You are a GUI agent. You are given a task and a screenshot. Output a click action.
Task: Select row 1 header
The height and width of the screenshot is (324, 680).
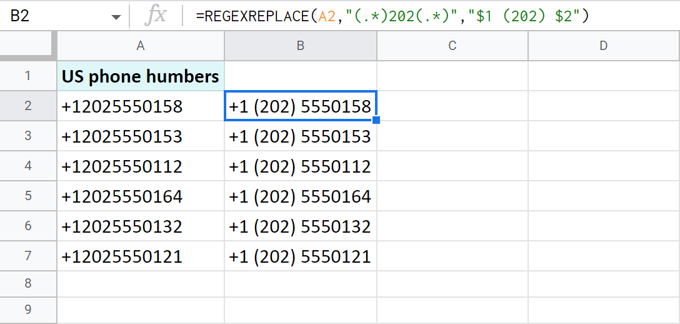[x=28, y=76]
